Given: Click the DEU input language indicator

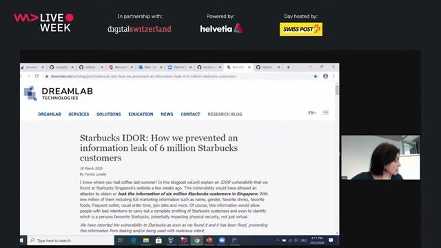Looking at the screenshot, I should tap(304, 240).
